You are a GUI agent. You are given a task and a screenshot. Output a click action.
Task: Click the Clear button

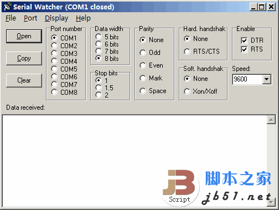(24, 80)
